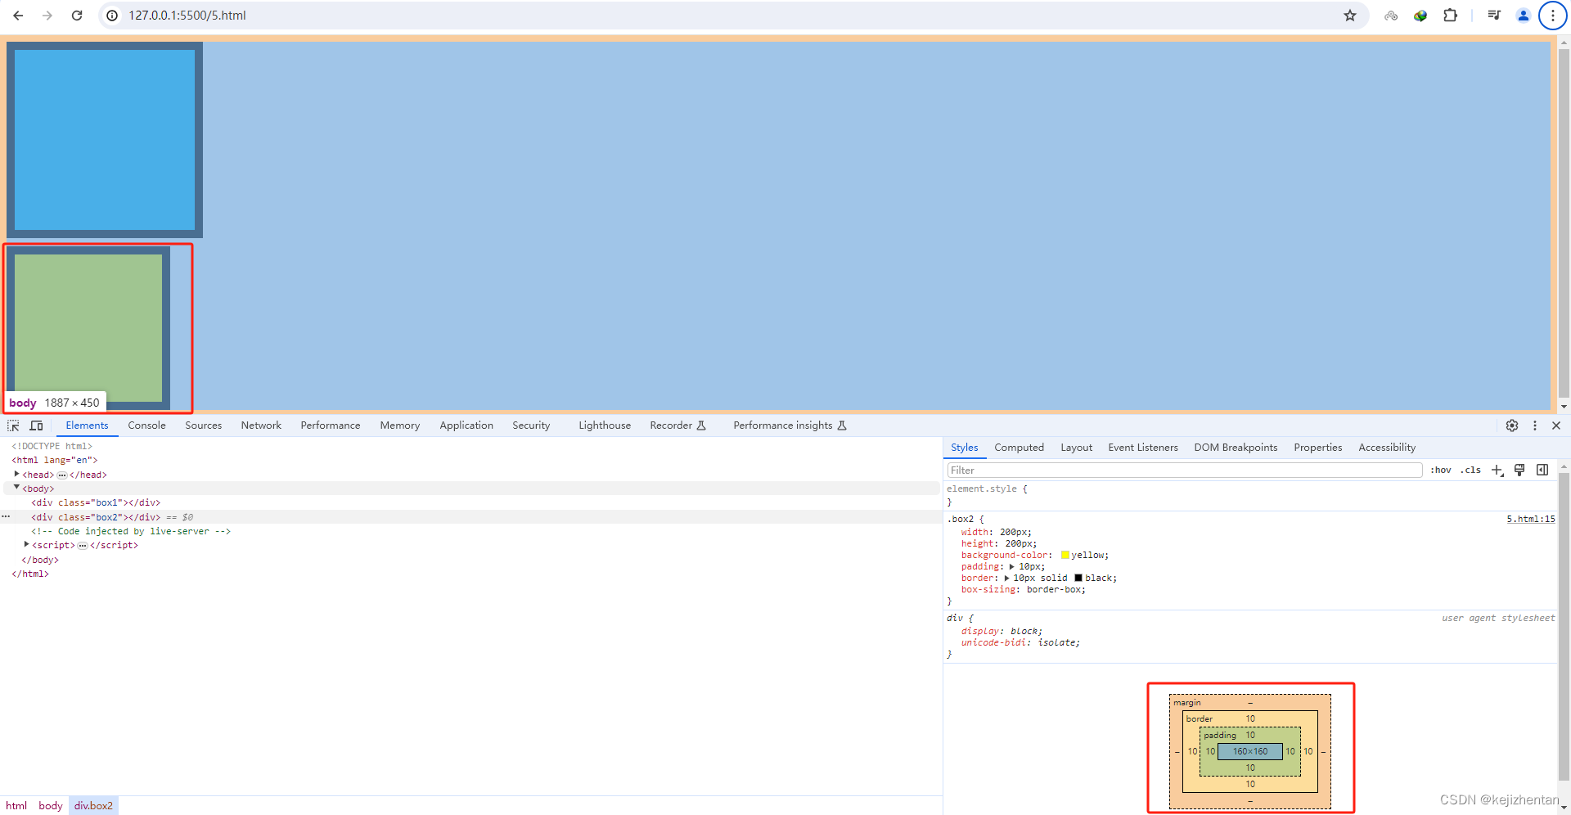Switch to the Layout pane
This screenshot has height=815, width=1571.
pos(1076,448)
